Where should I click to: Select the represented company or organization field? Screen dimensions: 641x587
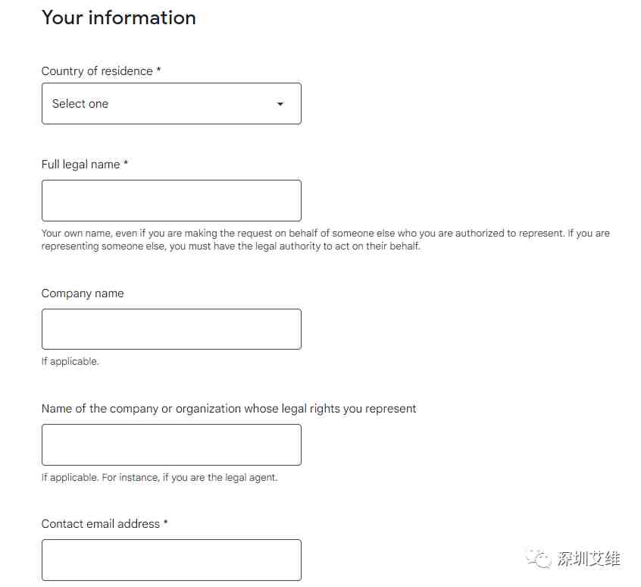coord(171,444)
